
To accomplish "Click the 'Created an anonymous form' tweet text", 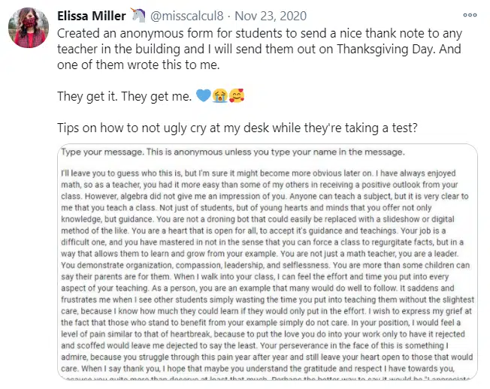I will click(x=259, y=49).
